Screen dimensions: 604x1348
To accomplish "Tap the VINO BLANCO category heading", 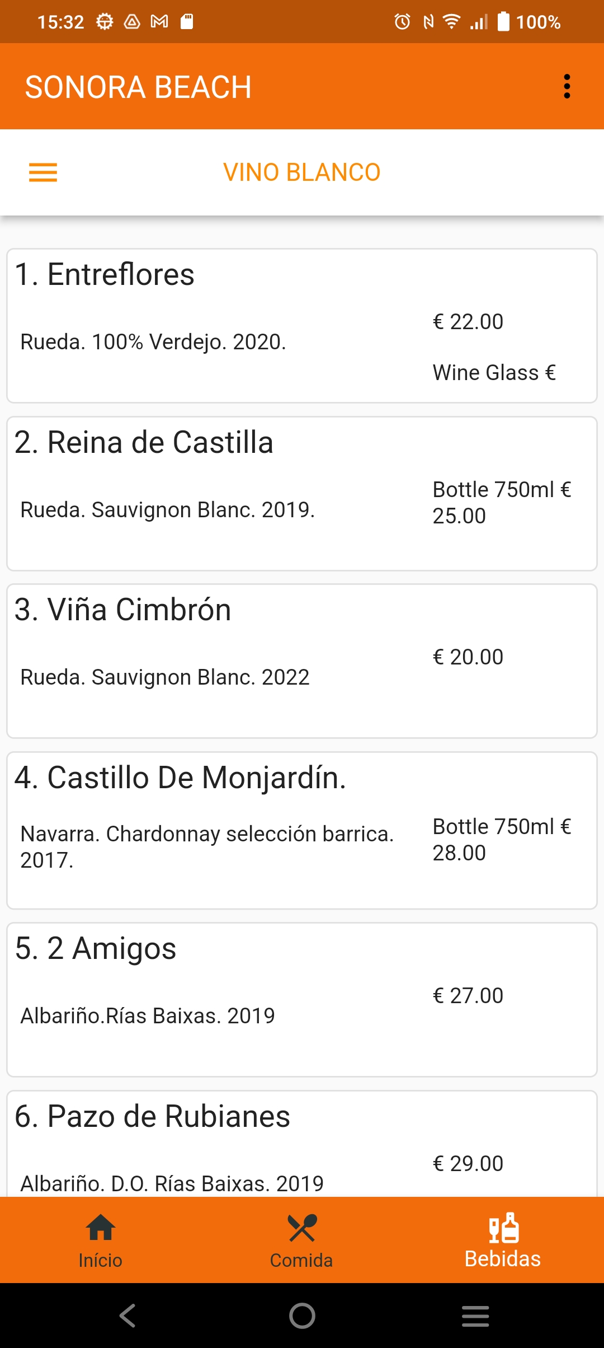I will (301, 172).
